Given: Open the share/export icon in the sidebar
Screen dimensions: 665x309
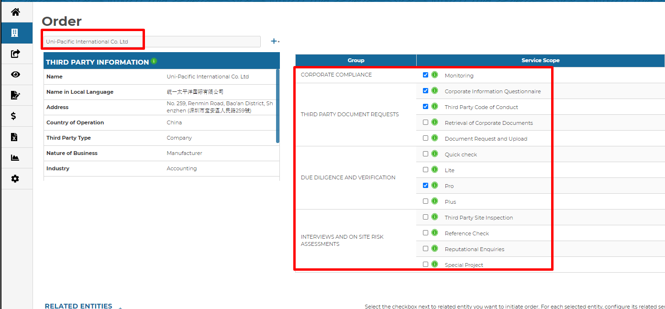Looking at the screenshot, I should (x=15, y=54).
